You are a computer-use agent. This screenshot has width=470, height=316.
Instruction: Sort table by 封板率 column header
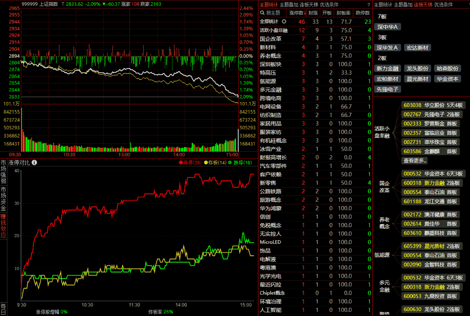tap(344, 13)
